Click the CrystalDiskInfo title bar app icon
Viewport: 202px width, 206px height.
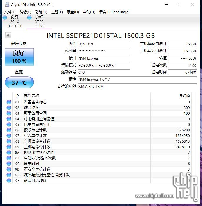coord(7,5)
